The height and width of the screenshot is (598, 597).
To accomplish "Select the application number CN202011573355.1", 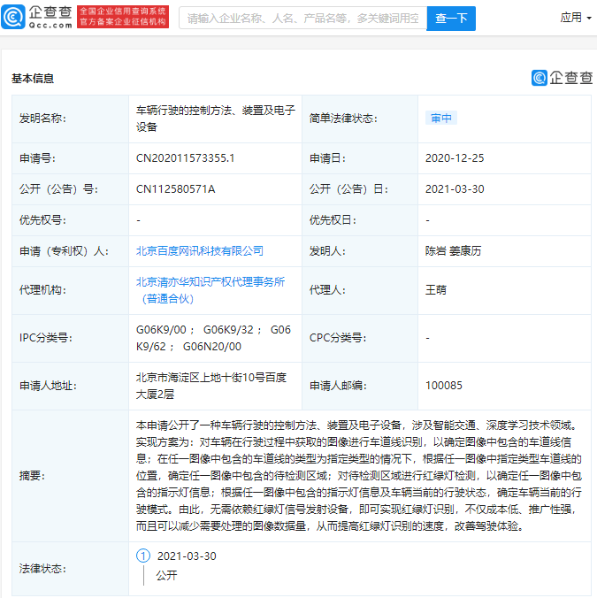I will pyautogui.click(x=185, y=157).
